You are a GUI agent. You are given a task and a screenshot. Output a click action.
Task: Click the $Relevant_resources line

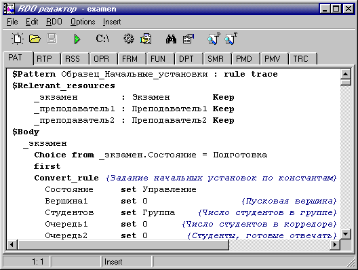(64, 86)
